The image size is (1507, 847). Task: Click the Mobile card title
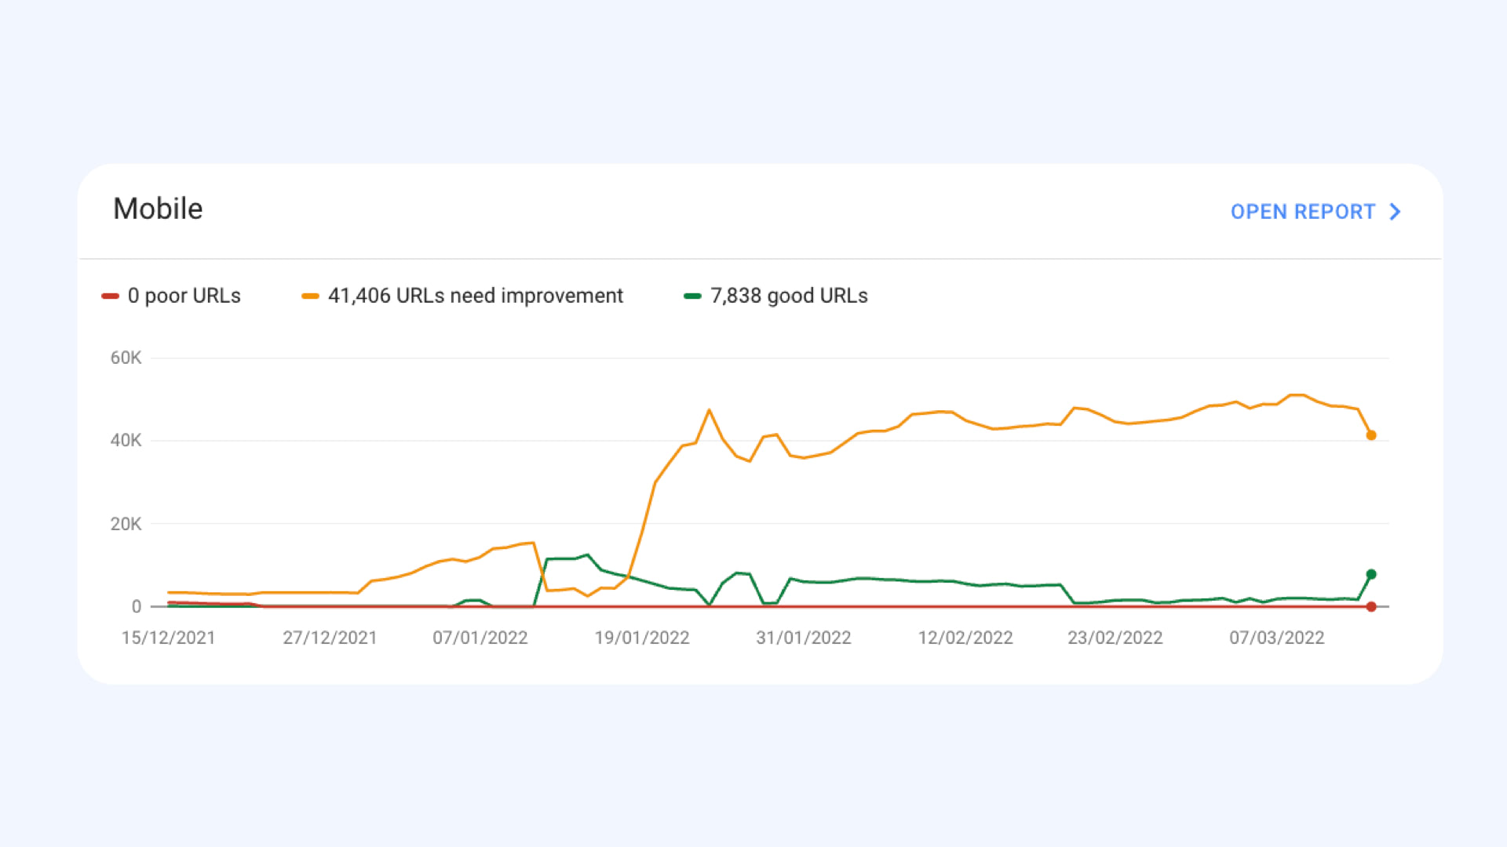coord(158,209)
